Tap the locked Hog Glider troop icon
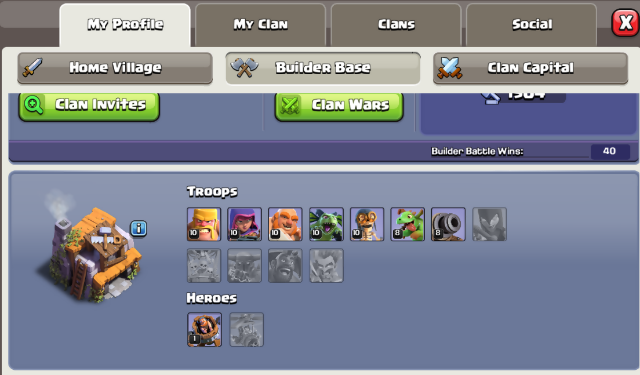Image resolution: width=640 pixels, height=375 pixels. [x=285, y=265]
